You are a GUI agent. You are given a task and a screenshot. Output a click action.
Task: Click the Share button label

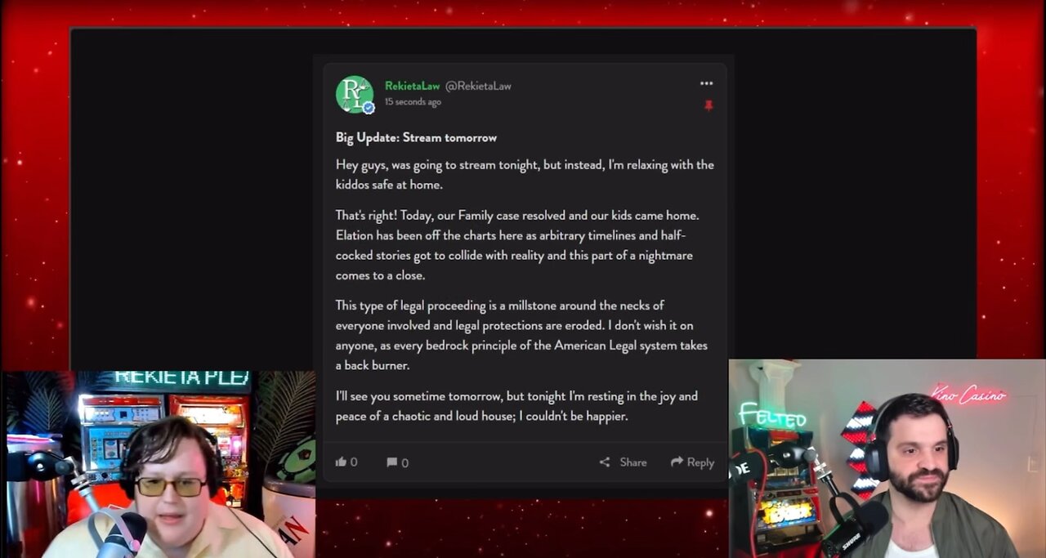click(x=633, y=462)
